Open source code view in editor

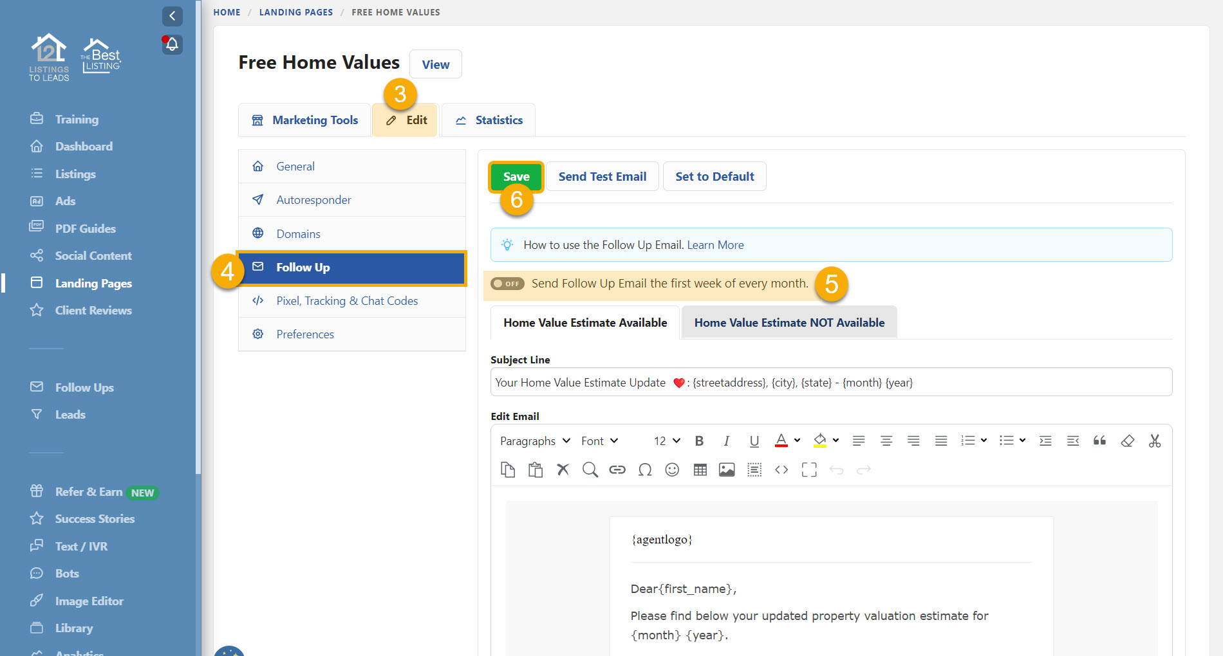pos(781,470)
